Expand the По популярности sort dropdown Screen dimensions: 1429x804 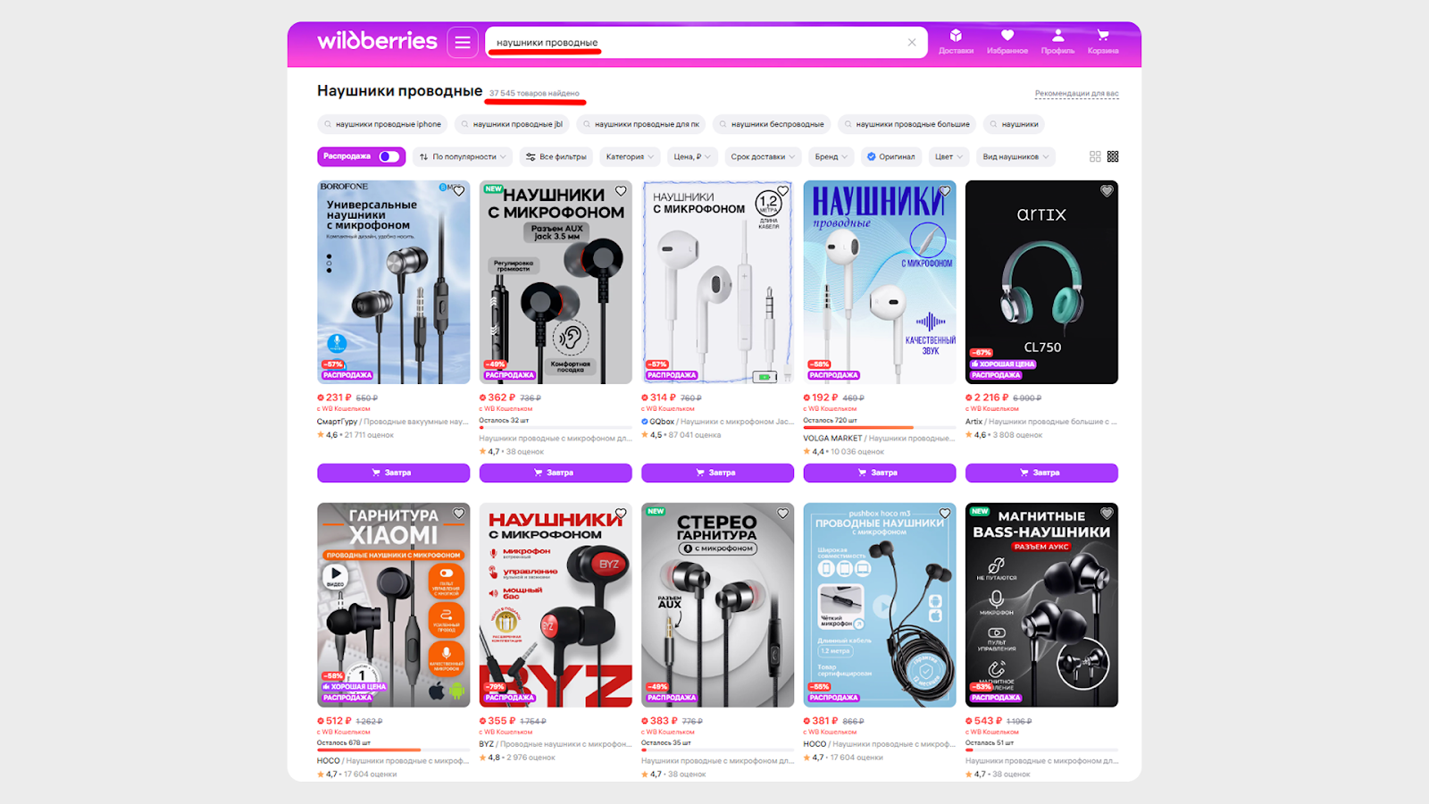(x=463, y=156)
